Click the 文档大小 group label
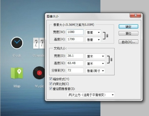Image resolution: width=149 pixels, height=116 pixels. pos(60,49)
